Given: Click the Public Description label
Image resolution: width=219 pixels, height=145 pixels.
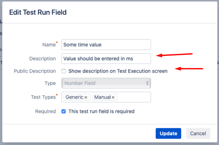Looking at the screenshot, I should 35,71.
